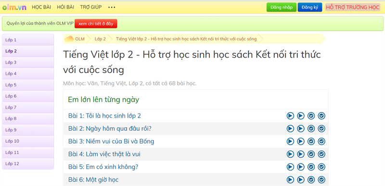The image size is (385, 186).
Task: Open lesson Bài 4: Làm việc thật là vui
Action: [104, 154]
